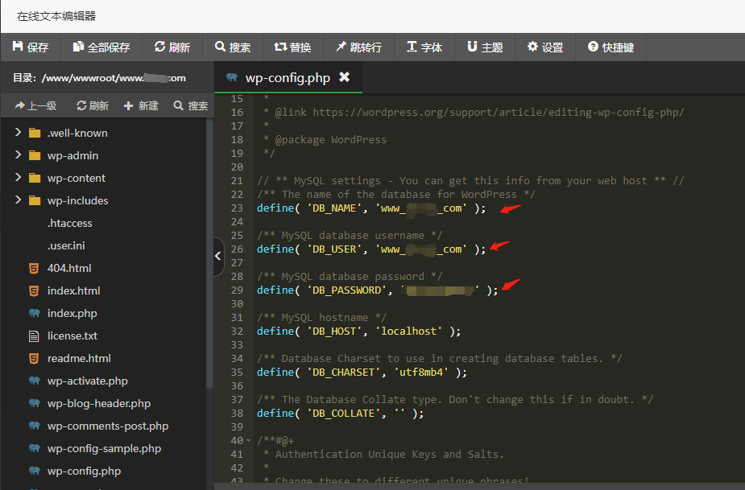Click the @link wordpress.org comment URL
The image size is (745, 490).
[499, 113]
